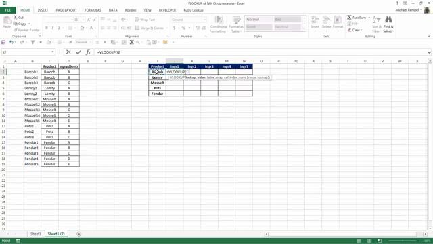Toggle Italic formatting
Screen dimensions: 433x244
(x=53, y=28)
